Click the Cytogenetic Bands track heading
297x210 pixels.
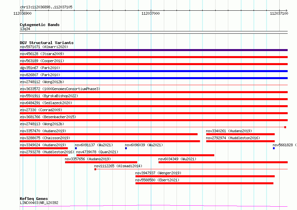(40, 25)
